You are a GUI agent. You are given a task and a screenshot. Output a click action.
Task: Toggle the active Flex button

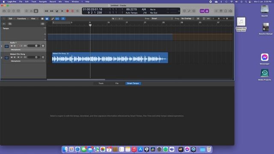point(57,19)
